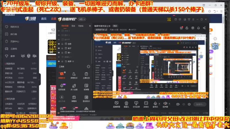Open the 房管助手 tool

[x=74, y=75]
